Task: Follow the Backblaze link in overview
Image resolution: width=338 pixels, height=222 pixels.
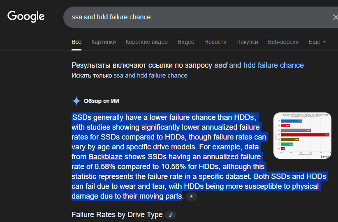Action: coord(105,157)
